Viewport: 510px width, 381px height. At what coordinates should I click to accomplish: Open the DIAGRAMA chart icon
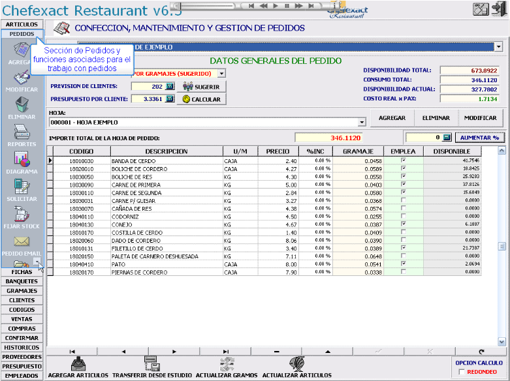pyautogui.click(x=22, y=159)
